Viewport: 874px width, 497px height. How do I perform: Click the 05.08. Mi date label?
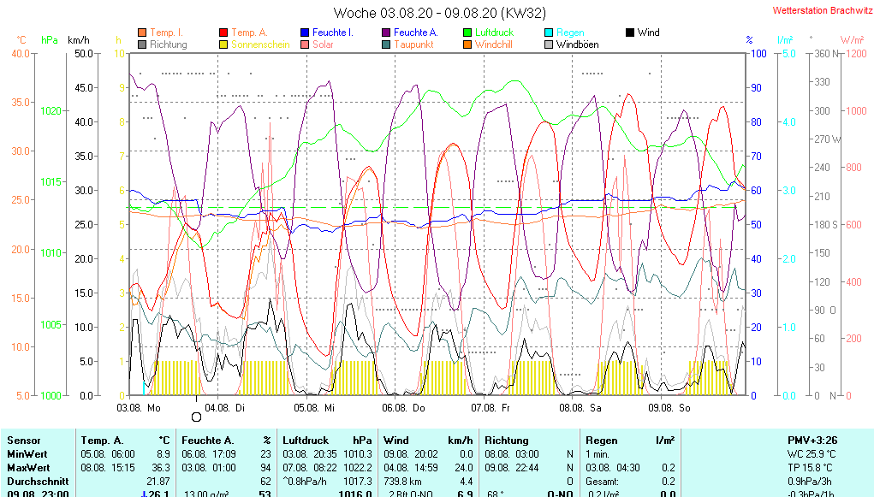click(x=314, y=409)
